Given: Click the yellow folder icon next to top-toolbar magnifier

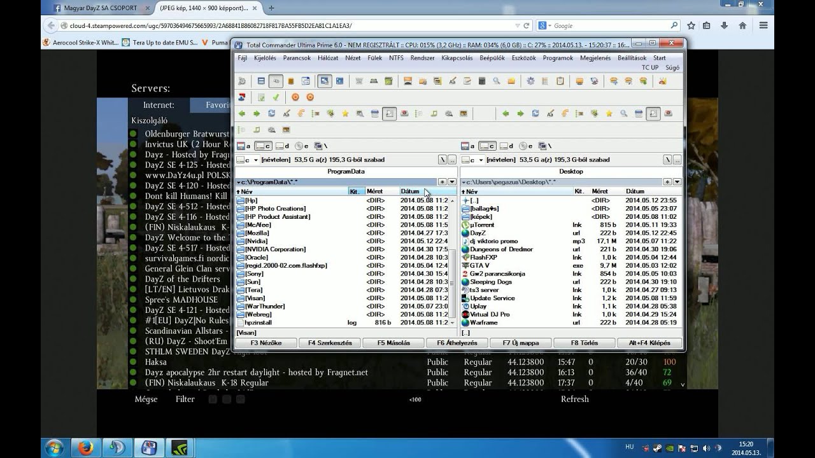Looking at the screenshot, I should 511,81.
